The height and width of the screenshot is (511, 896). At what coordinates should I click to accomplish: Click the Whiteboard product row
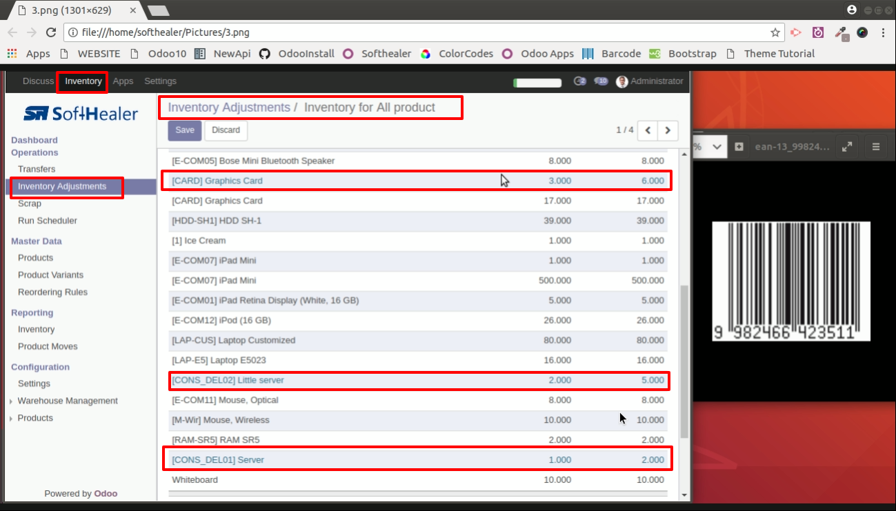[x=418, y=479]
